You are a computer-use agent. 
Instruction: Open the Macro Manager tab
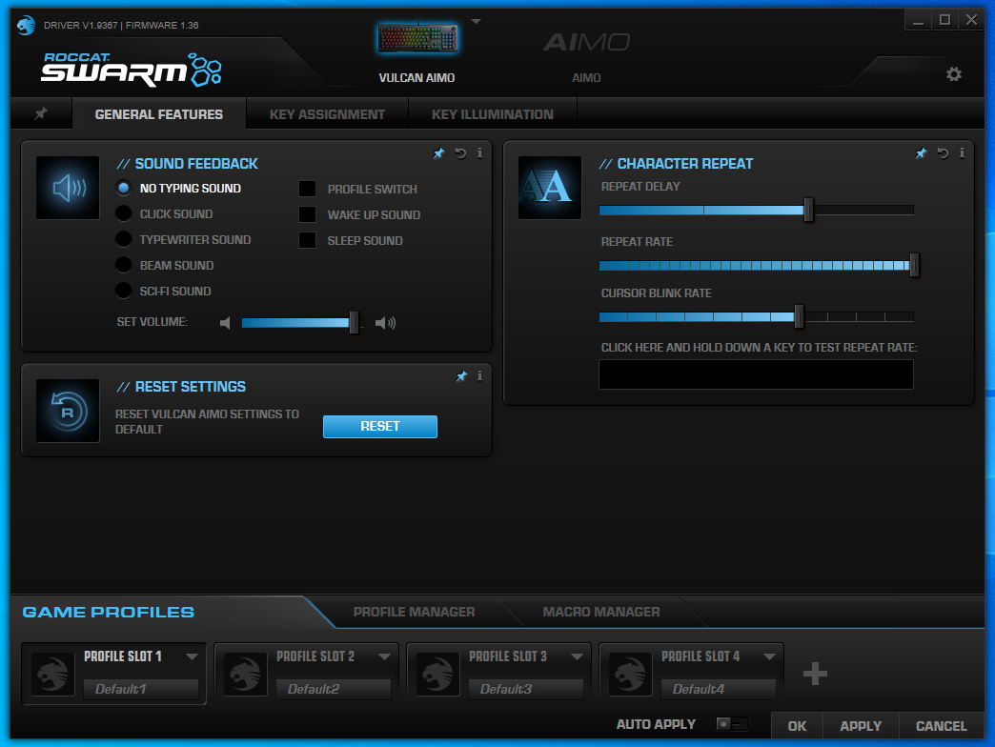point(601,612)
